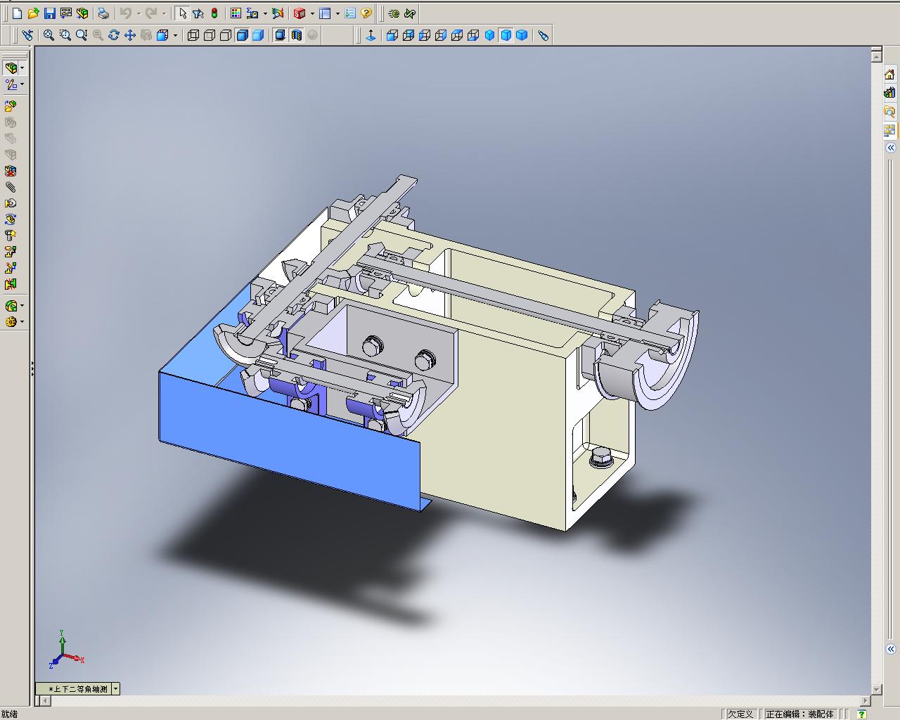Click the 欠定义 status field
Viewport: 900px width, 720px height.
(740, 714)
